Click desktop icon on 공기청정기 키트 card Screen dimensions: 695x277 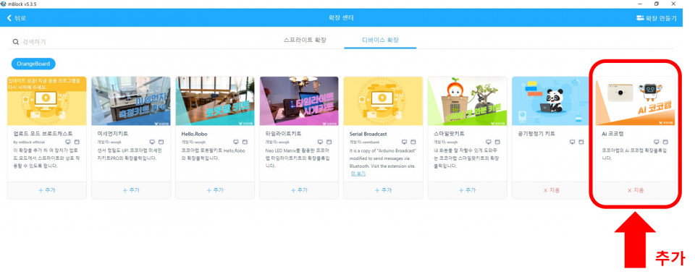[x=572, y=142]
